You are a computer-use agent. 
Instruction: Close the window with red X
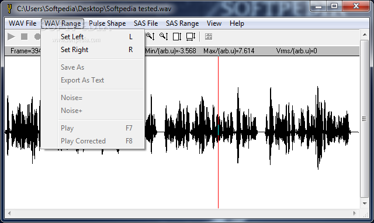coord(356,6)
